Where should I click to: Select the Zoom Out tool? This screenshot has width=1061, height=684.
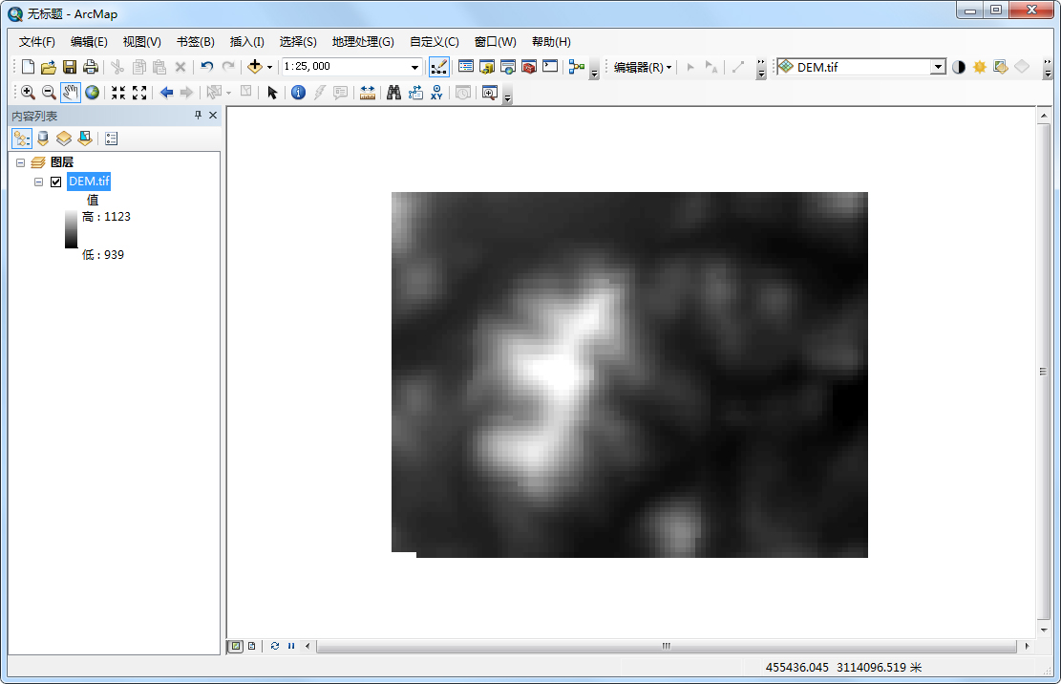click(x=49, y=92)
